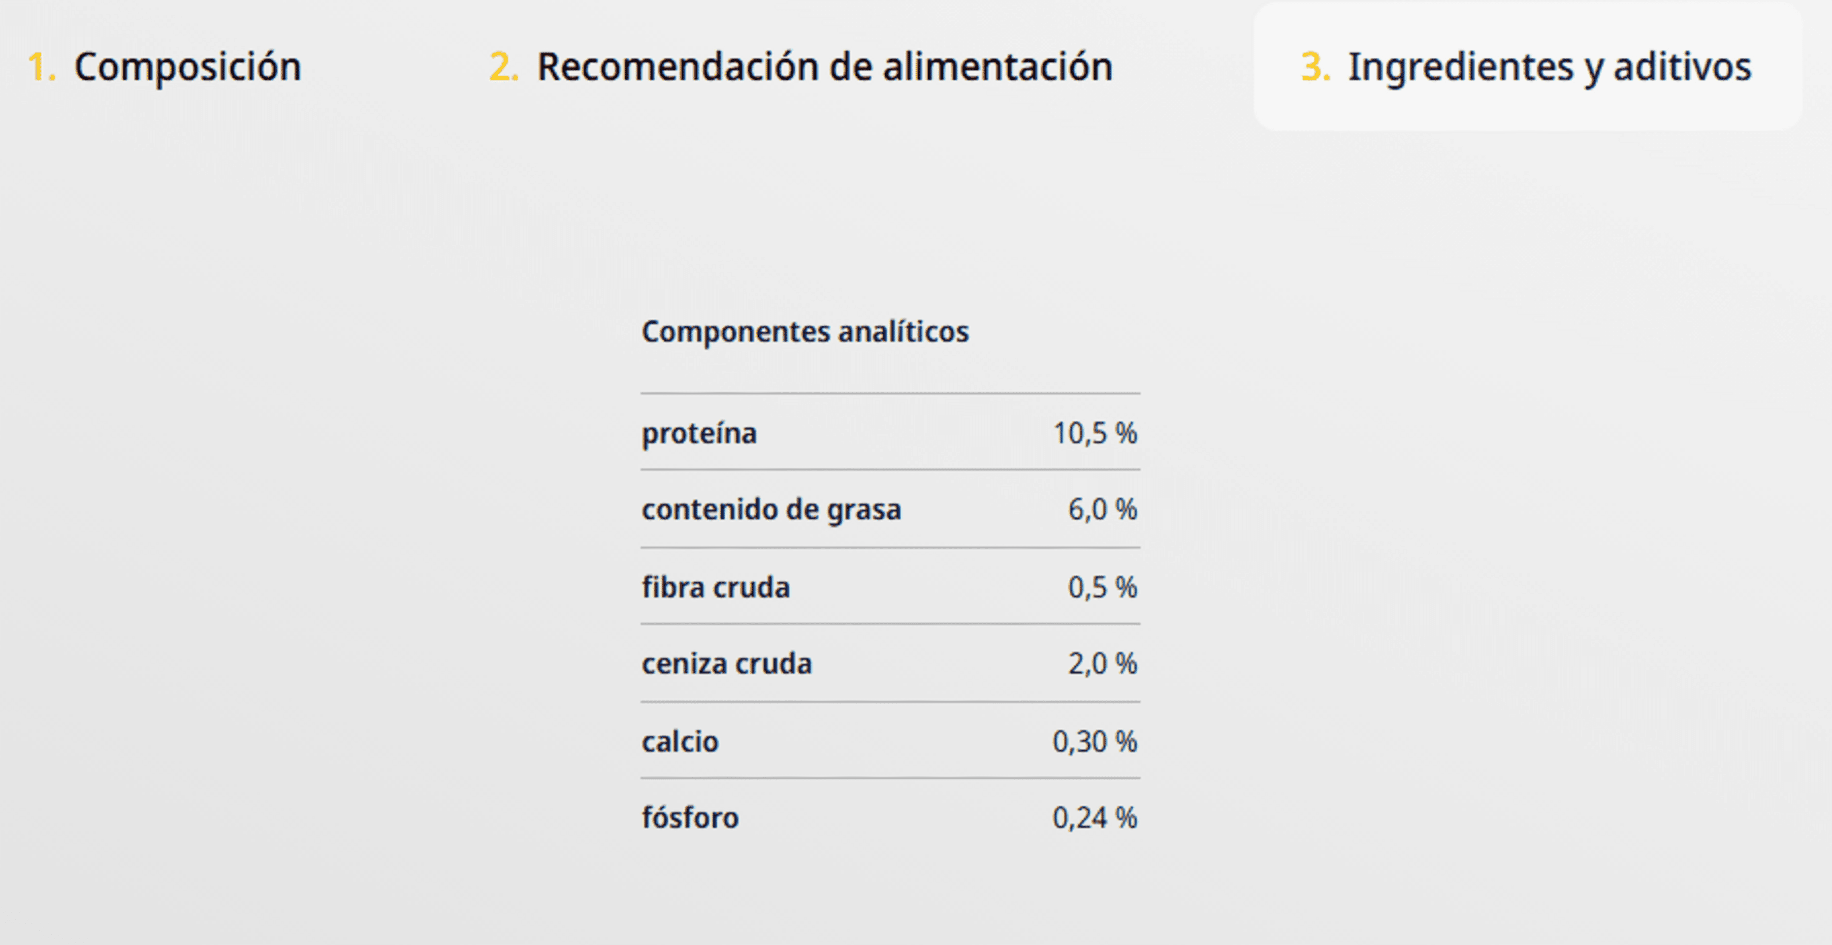Click the word aditivos in third tab

tap(1682, 67)
